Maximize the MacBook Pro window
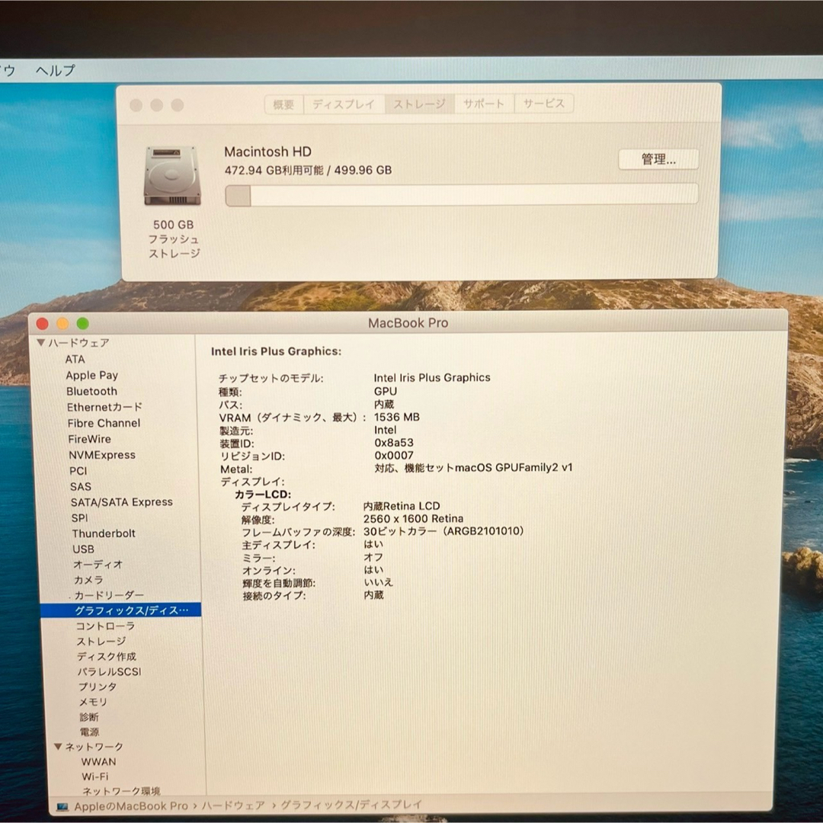Image resolution: width=823 pixels, height=823 pixels. coord(82,323)
